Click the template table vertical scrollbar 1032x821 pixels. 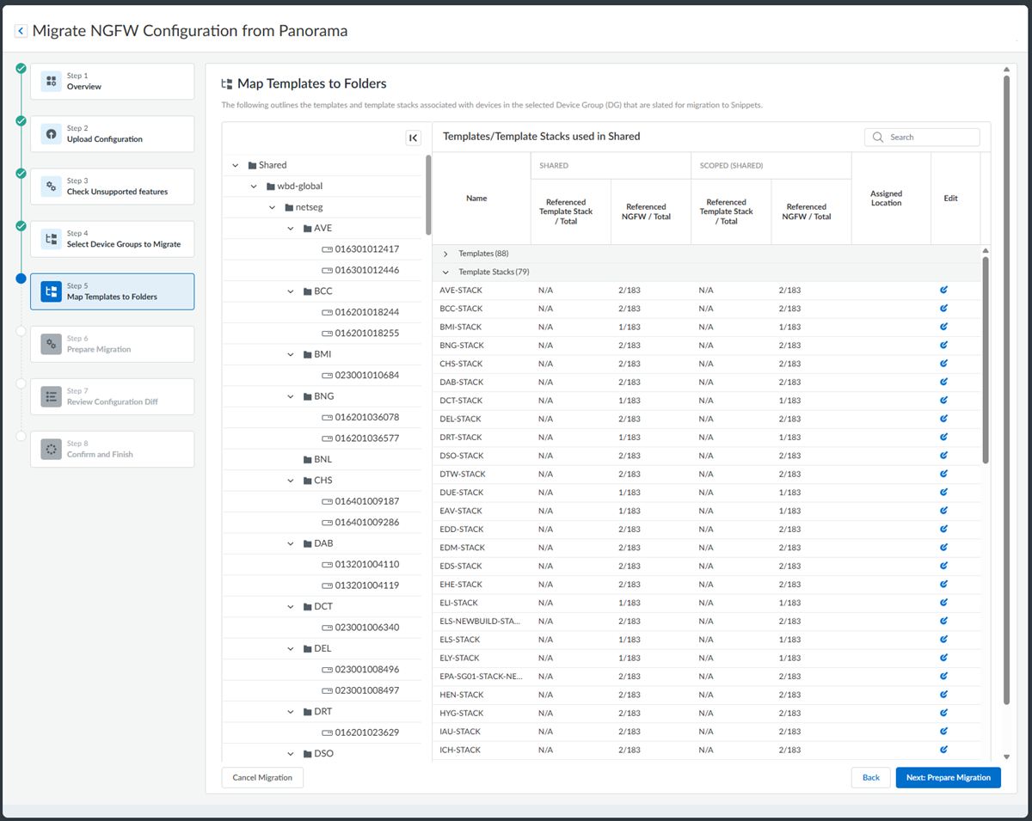(986, 361)
